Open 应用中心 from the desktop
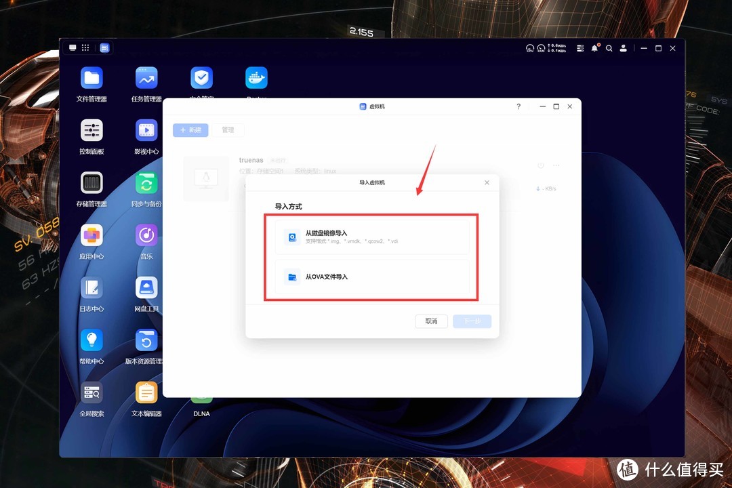This screenshot has height=488, width=732. click(91, 236)
